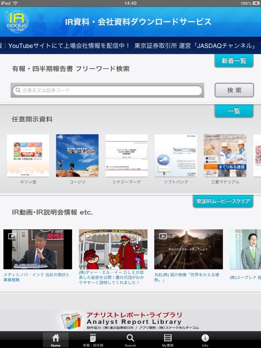Tap the Analyst Report Library banner
This screenshot has width=261, height=348.
131,321
